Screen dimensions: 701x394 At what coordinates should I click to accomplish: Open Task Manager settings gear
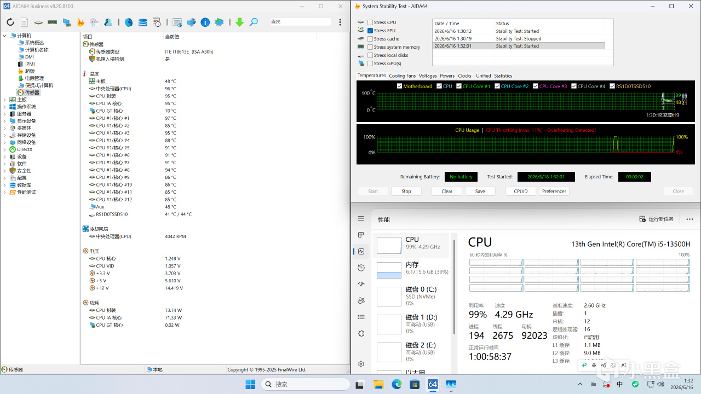(361, 364)
